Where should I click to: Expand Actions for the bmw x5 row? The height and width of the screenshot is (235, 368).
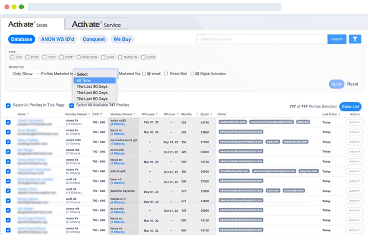pyautogui.click(x=354, y=181)
